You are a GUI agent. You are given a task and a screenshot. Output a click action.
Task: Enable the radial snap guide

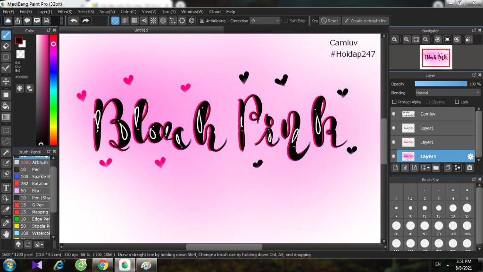coord(153,21)
